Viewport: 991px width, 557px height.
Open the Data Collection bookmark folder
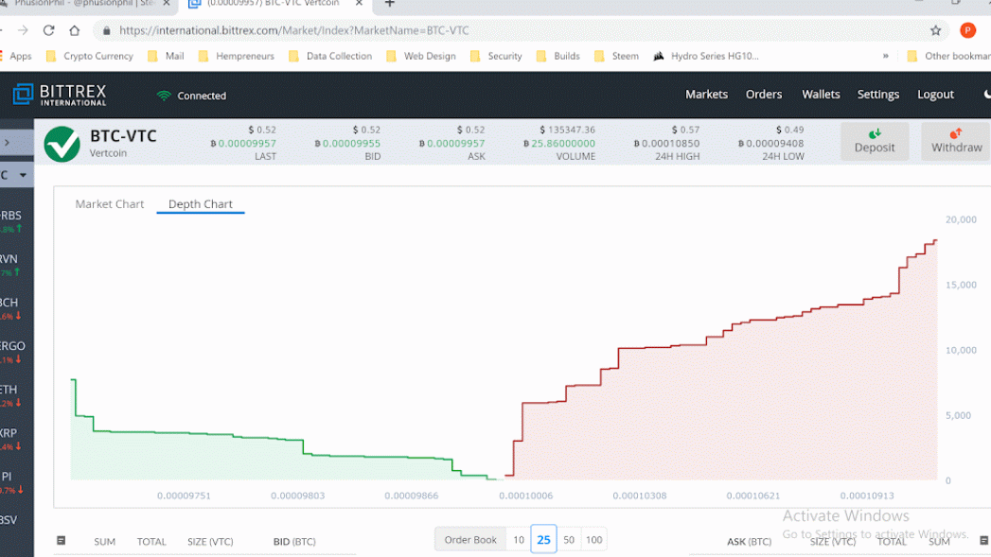(x=330, y=56)
